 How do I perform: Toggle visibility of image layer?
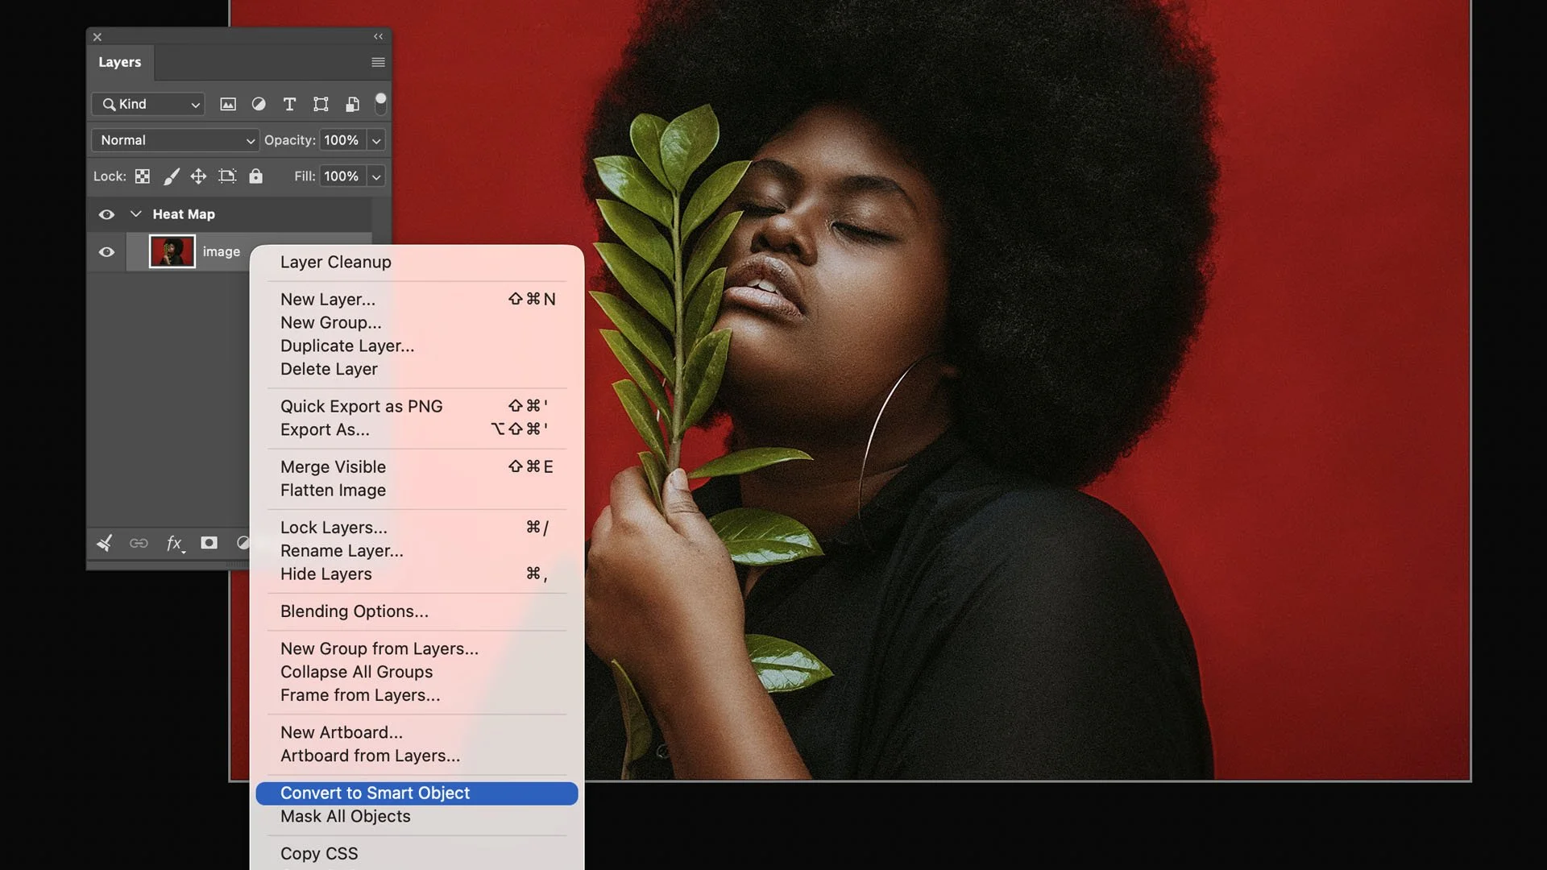[x=106, y=252]
